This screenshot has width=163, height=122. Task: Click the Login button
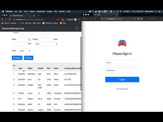pos(122,80)
